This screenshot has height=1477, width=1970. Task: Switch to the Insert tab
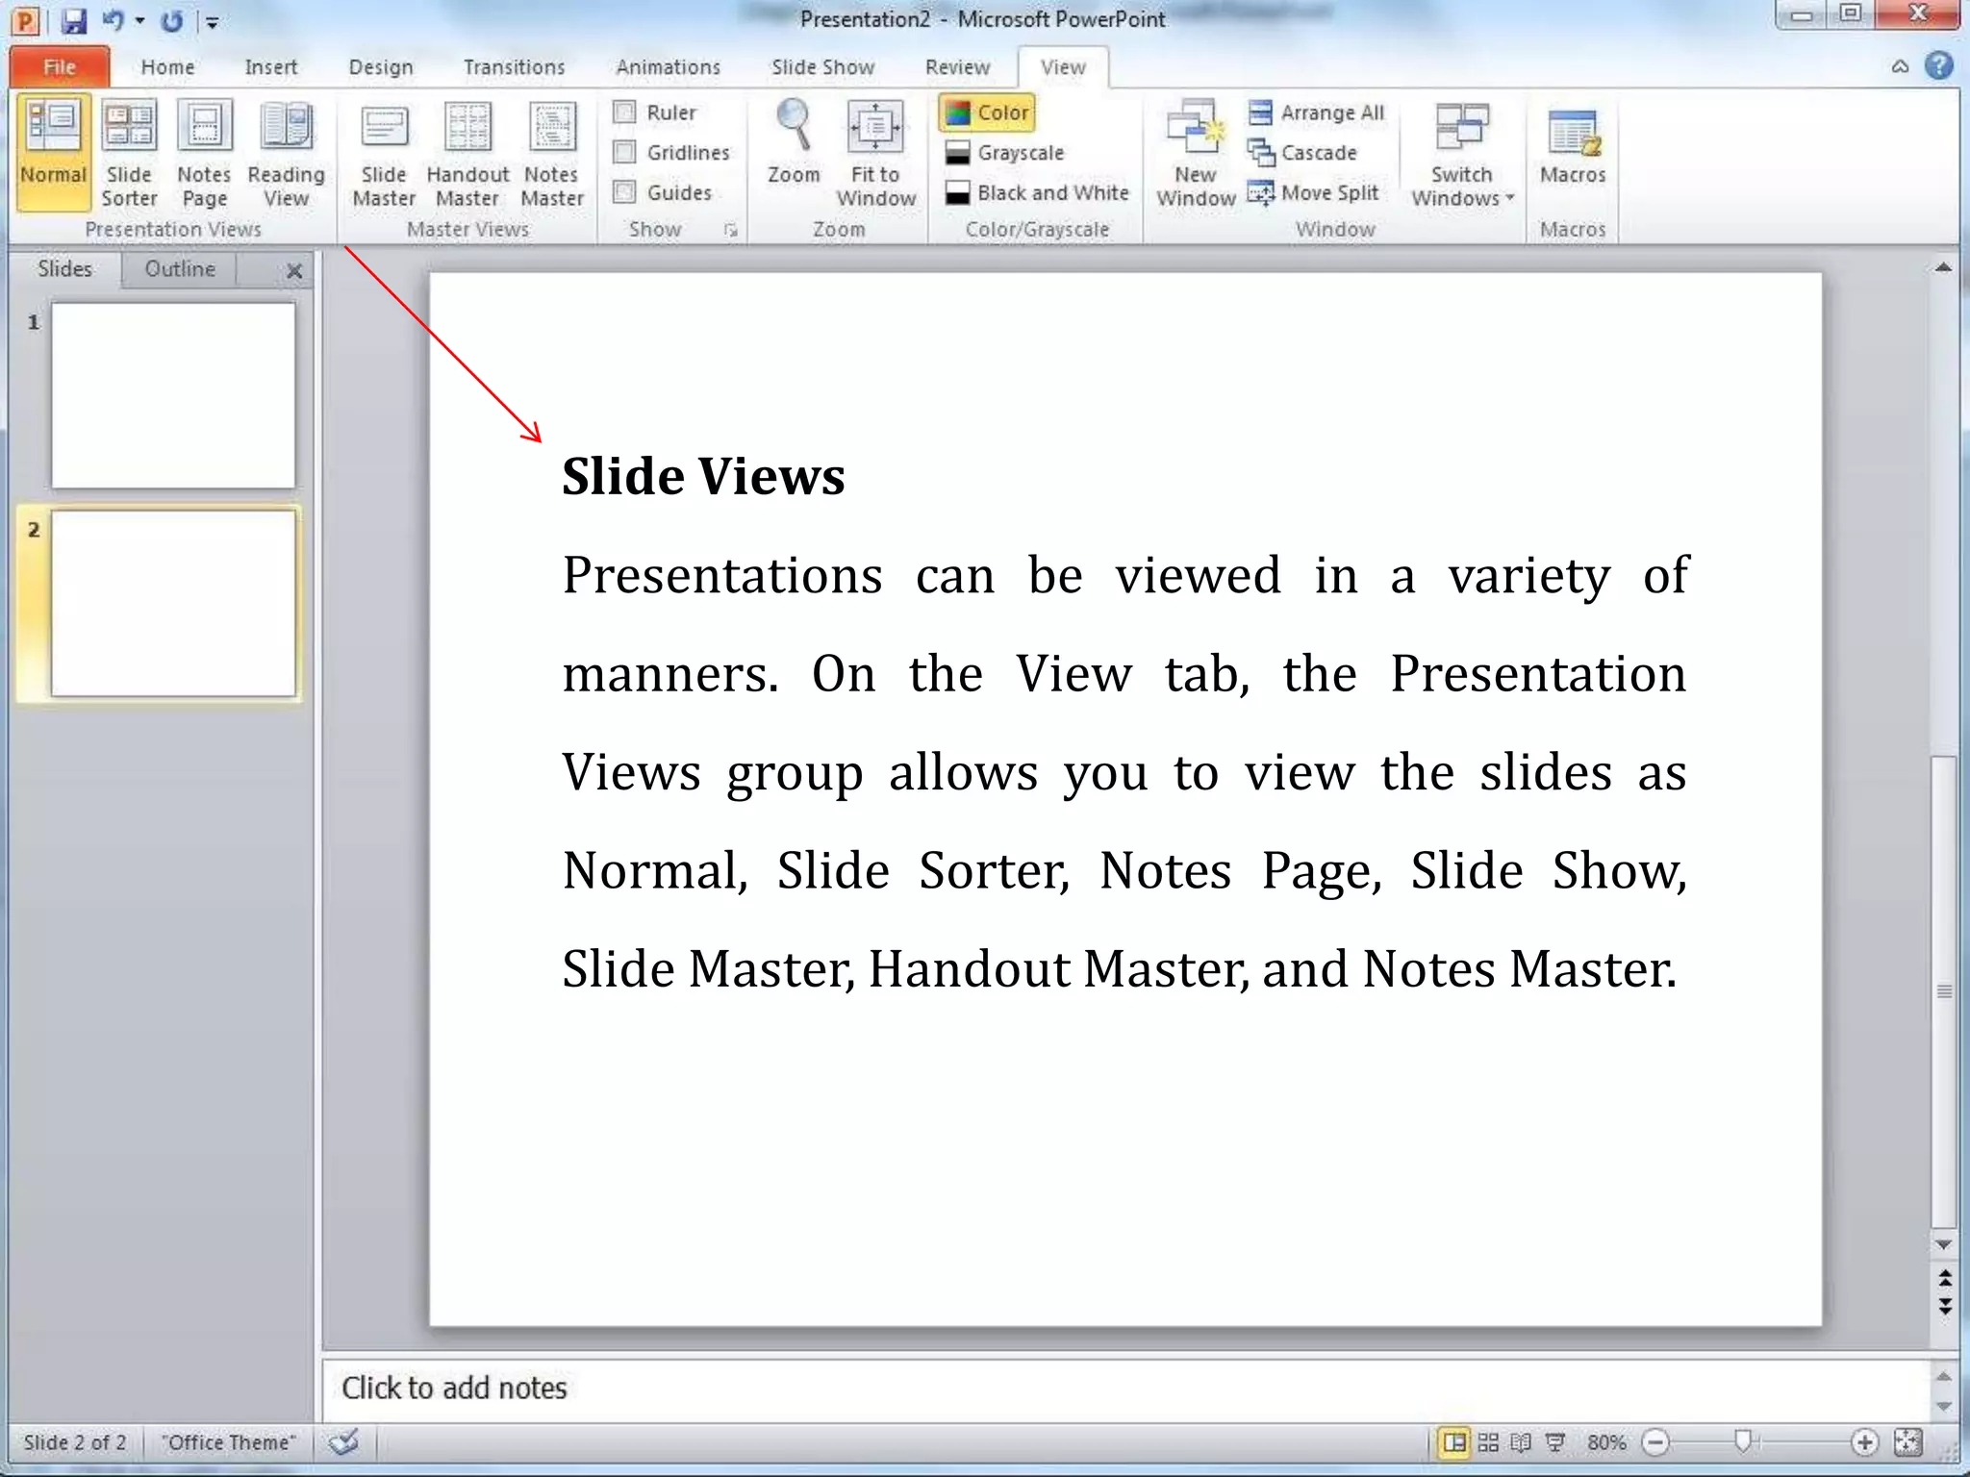click(x=271, y=67)
